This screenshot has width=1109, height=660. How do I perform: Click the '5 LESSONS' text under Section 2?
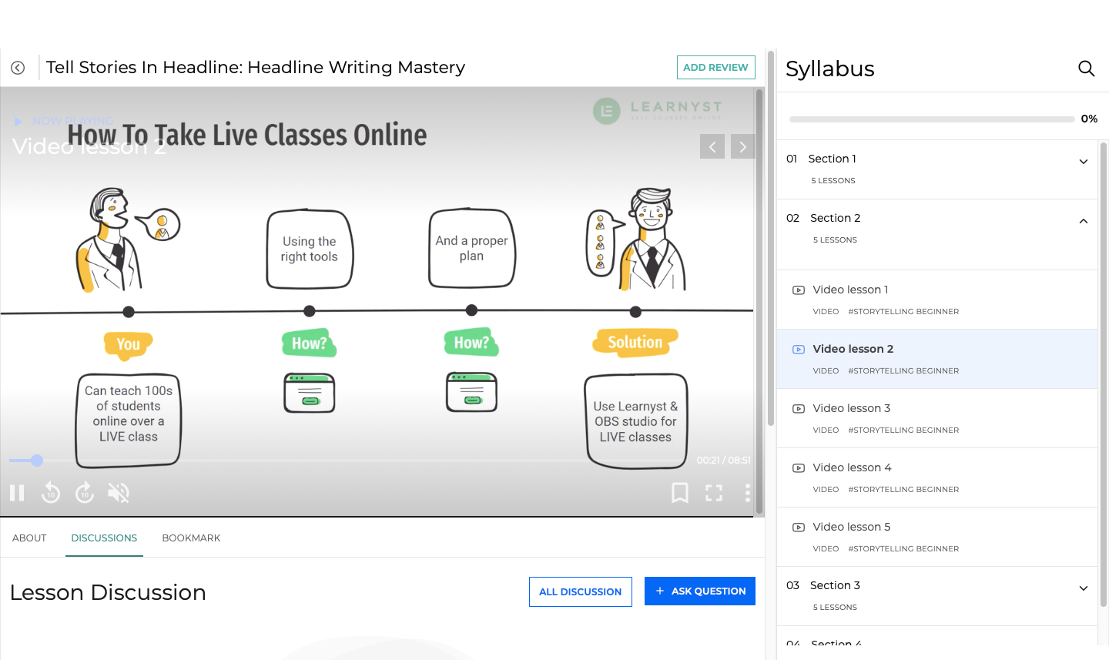coord(835,240)
